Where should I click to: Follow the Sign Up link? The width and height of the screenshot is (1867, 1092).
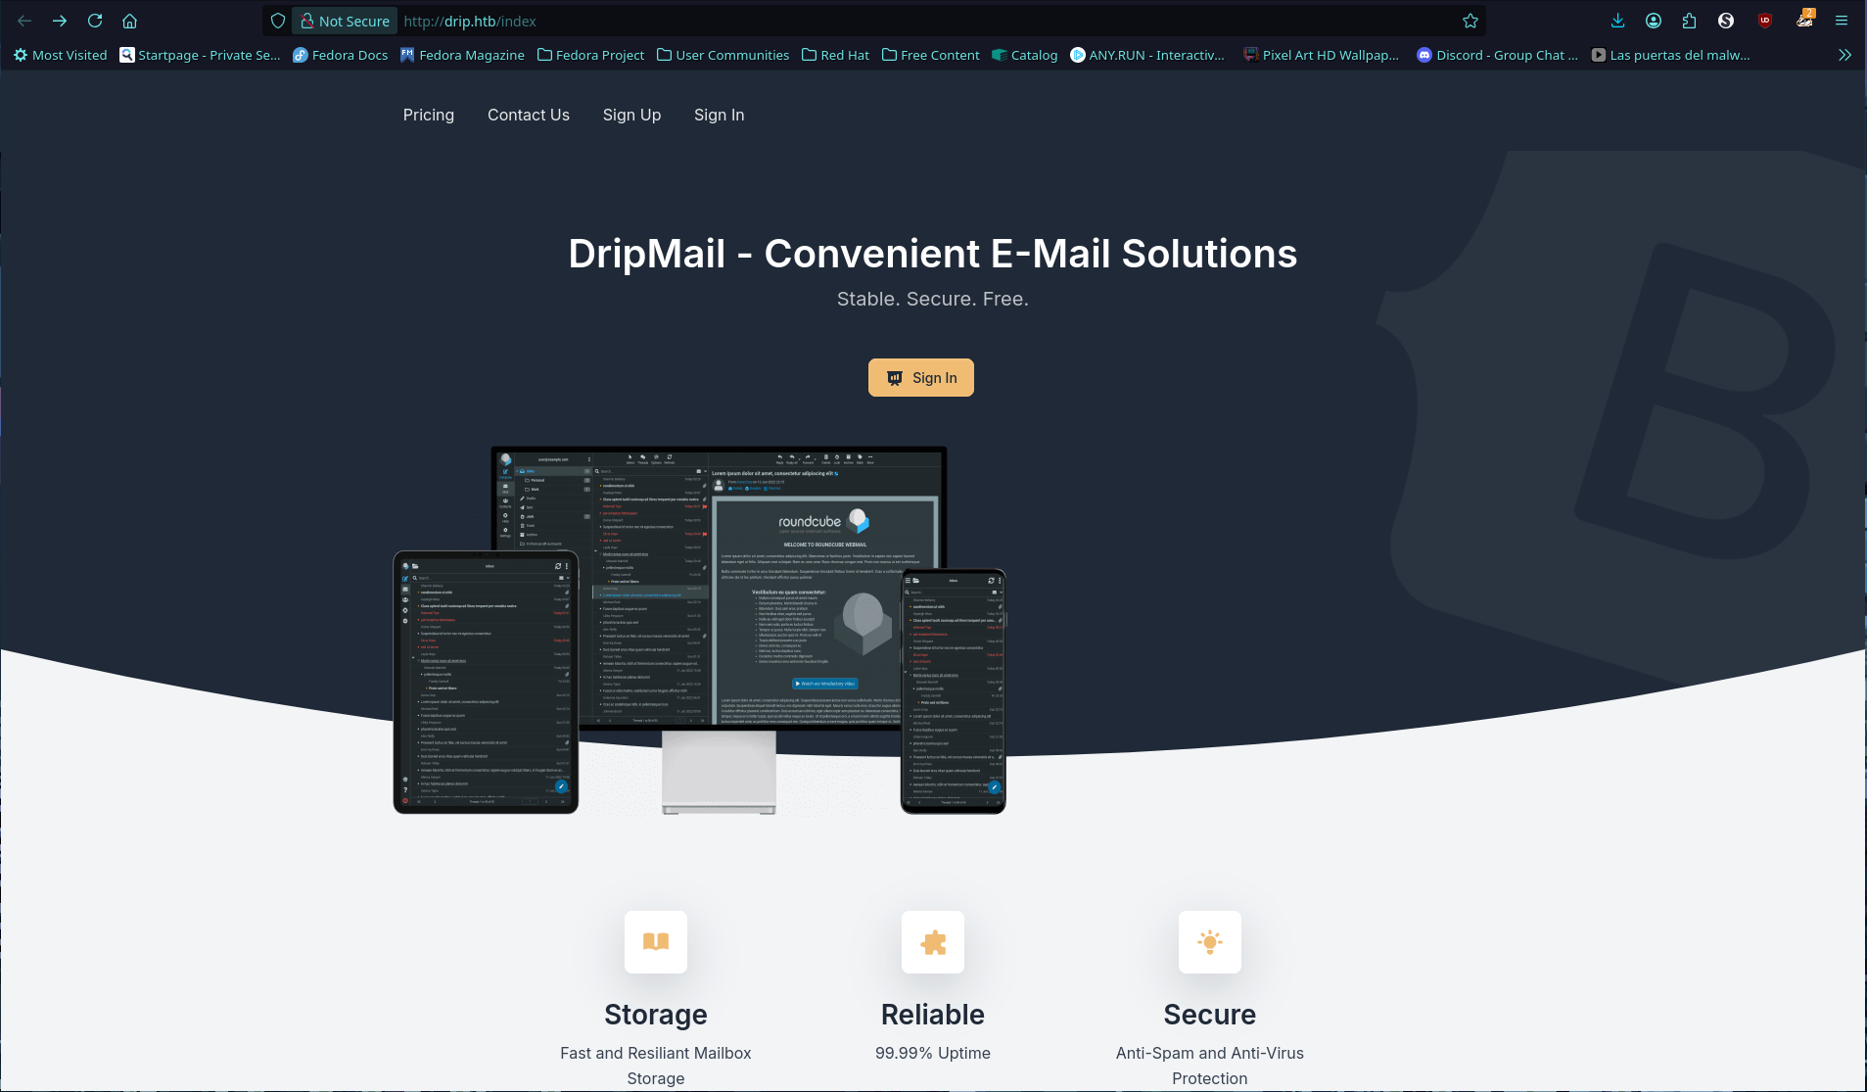[x=631, y=115]
